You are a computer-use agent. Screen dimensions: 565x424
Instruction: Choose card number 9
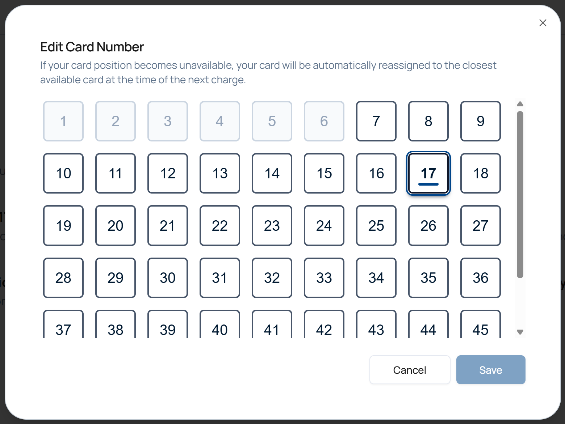(x=480, y=121)
